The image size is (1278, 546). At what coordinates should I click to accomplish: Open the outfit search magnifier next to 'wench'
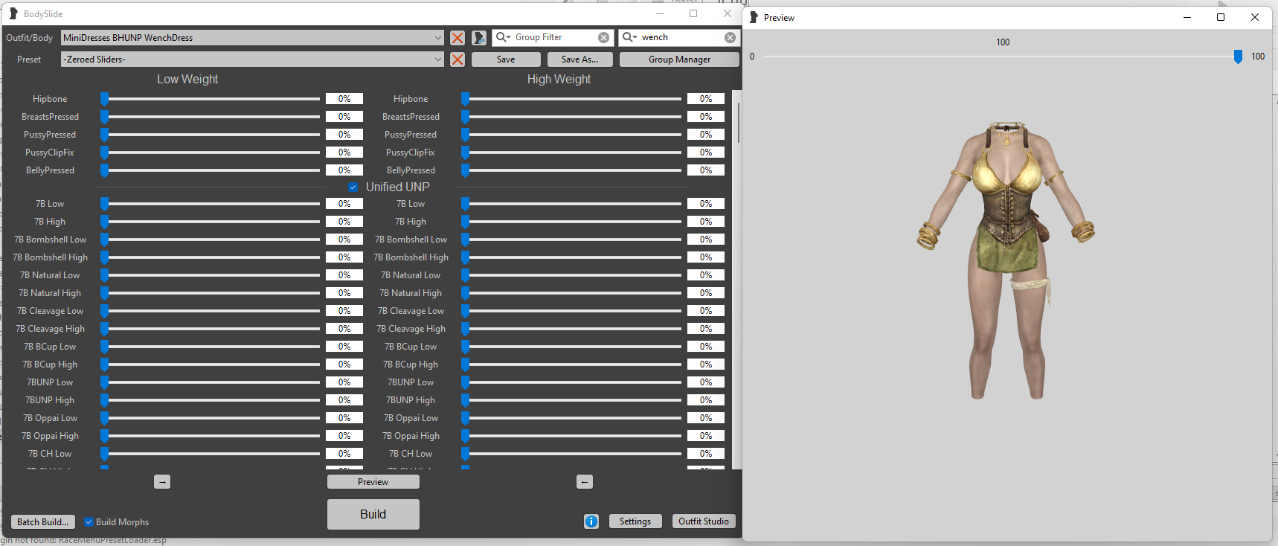pos(630,37)
